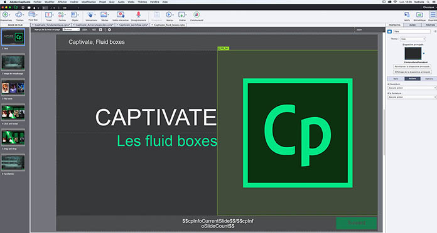Open the Bibliothèque panel icon
Image resolution: width=437 pixels, height=233 pixels.
[x=419, y=16]
